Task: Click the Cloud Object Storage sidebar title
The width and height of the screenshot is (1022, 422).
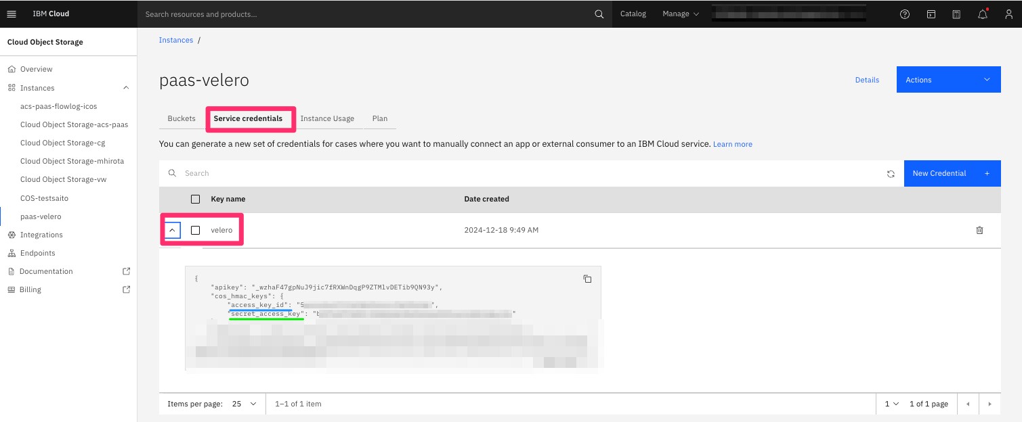Action: pos(45,42)
